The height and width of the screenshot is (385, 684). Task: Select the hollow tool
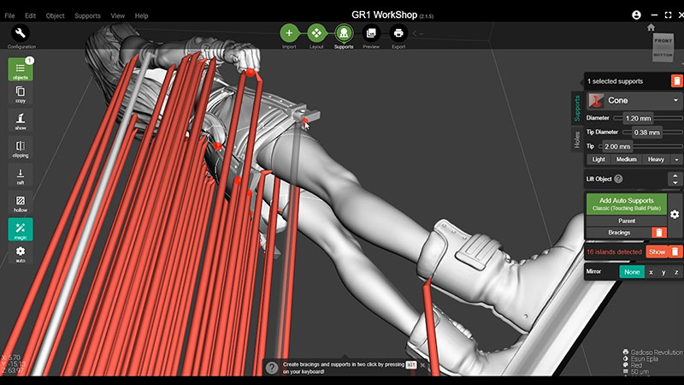click(21, 203)
